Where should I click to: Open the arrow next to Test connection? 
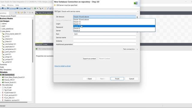(x=137, y=49)
